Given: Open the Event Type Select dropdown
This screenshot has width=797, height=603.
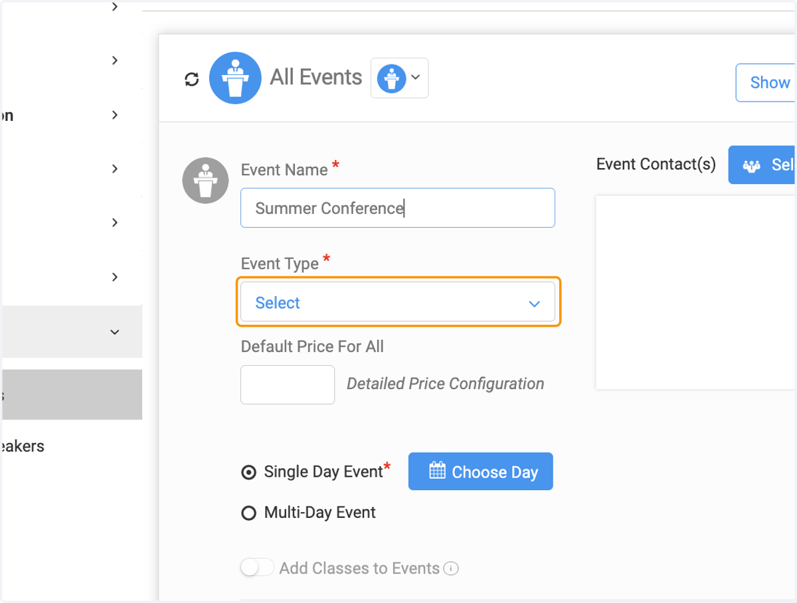Looking at the screenshot, I should tap(398, 303).
